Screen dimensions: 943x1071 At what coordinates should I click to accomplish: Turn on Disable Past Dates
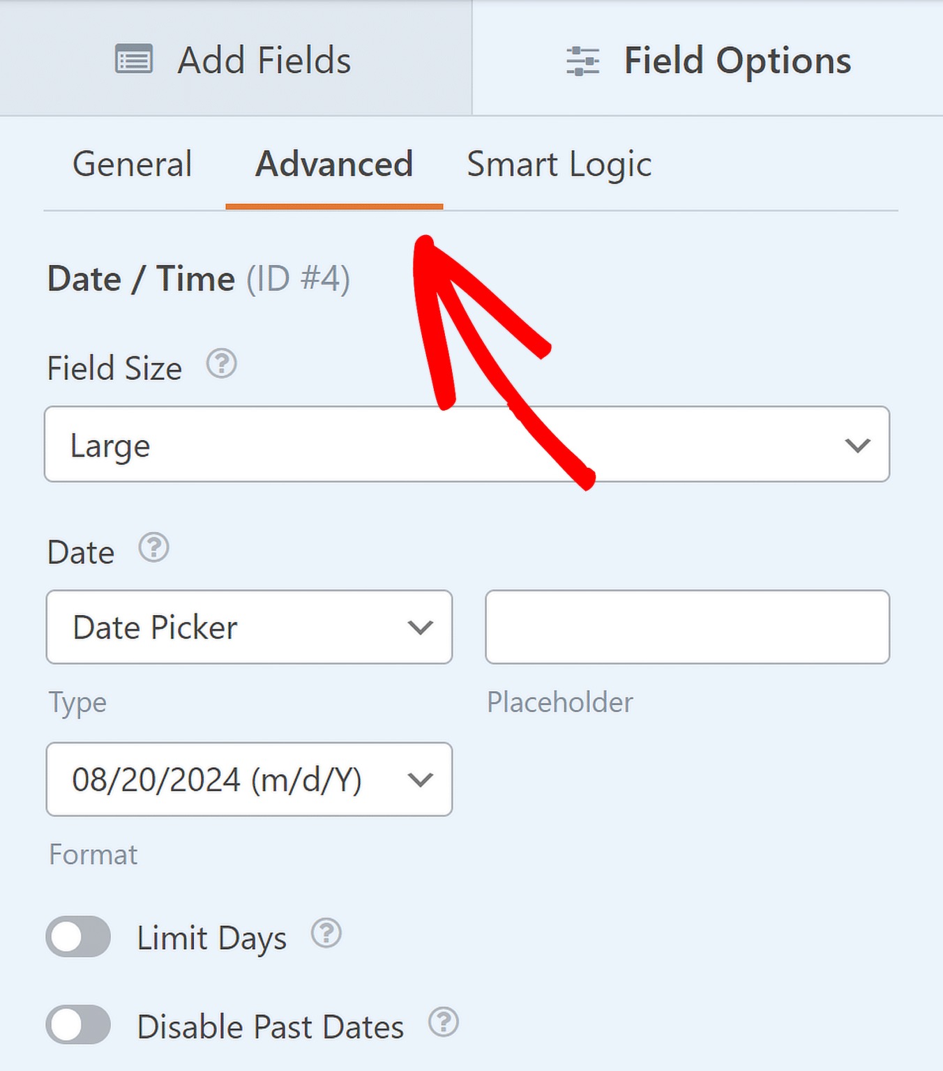pyautogui.click(x=77, y=1025)
